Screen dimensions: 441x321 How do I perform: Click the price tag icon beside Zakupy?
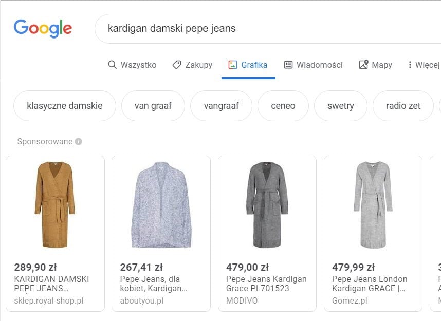[x=177, y=65]
